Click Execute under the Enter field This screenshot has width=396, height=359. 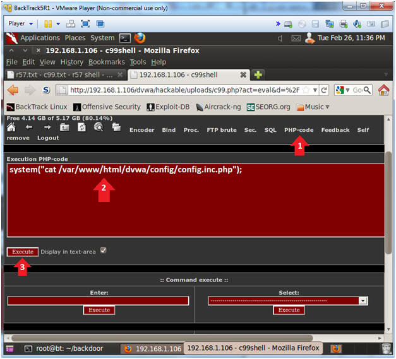[99, 310]
